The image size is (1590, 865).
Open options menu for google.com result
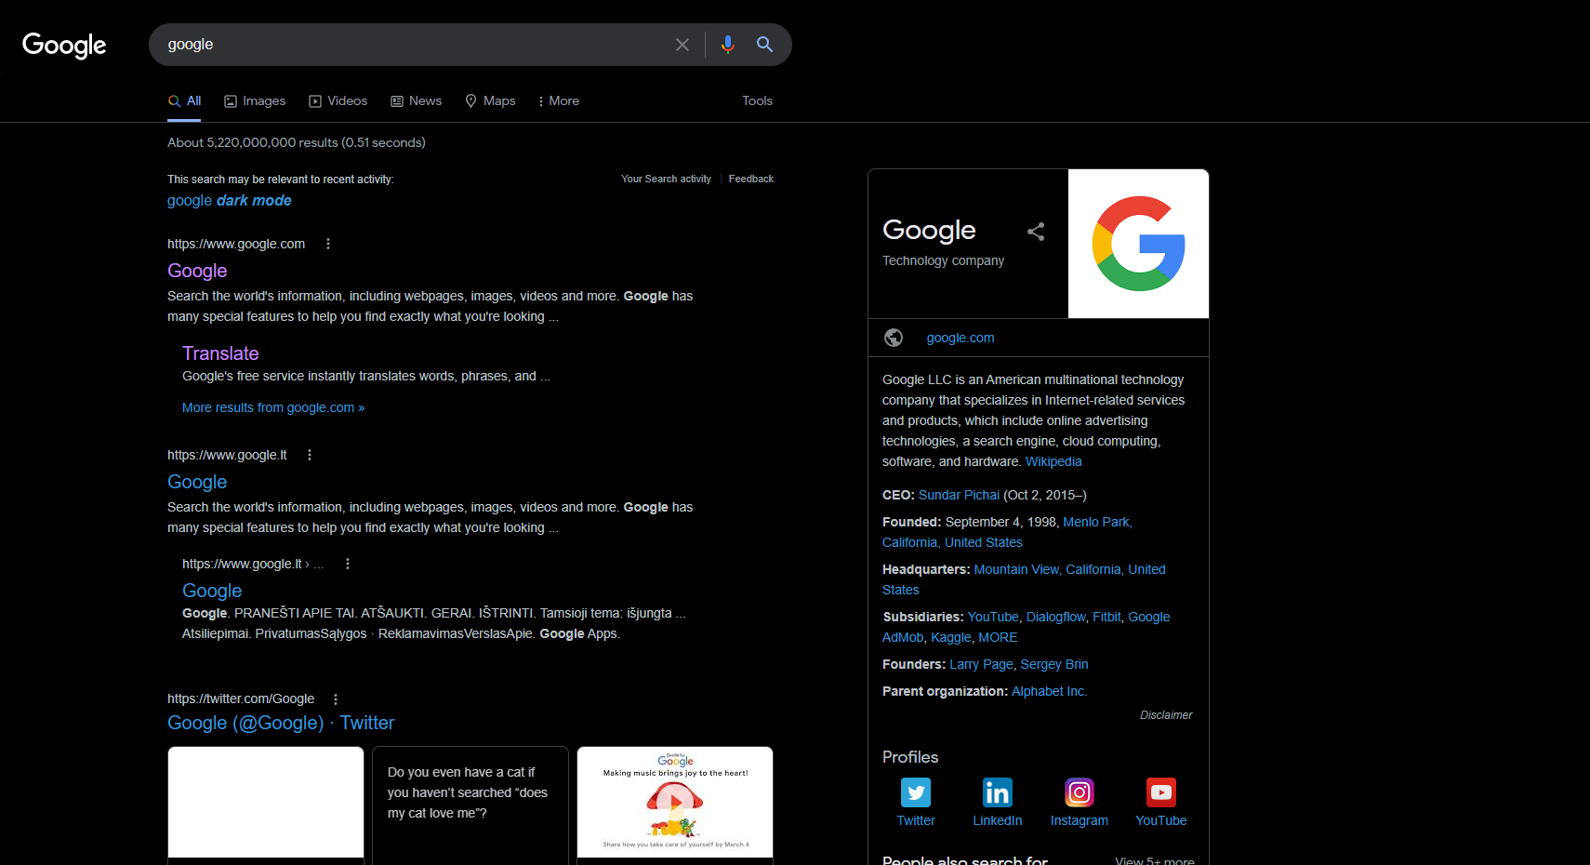328,244
